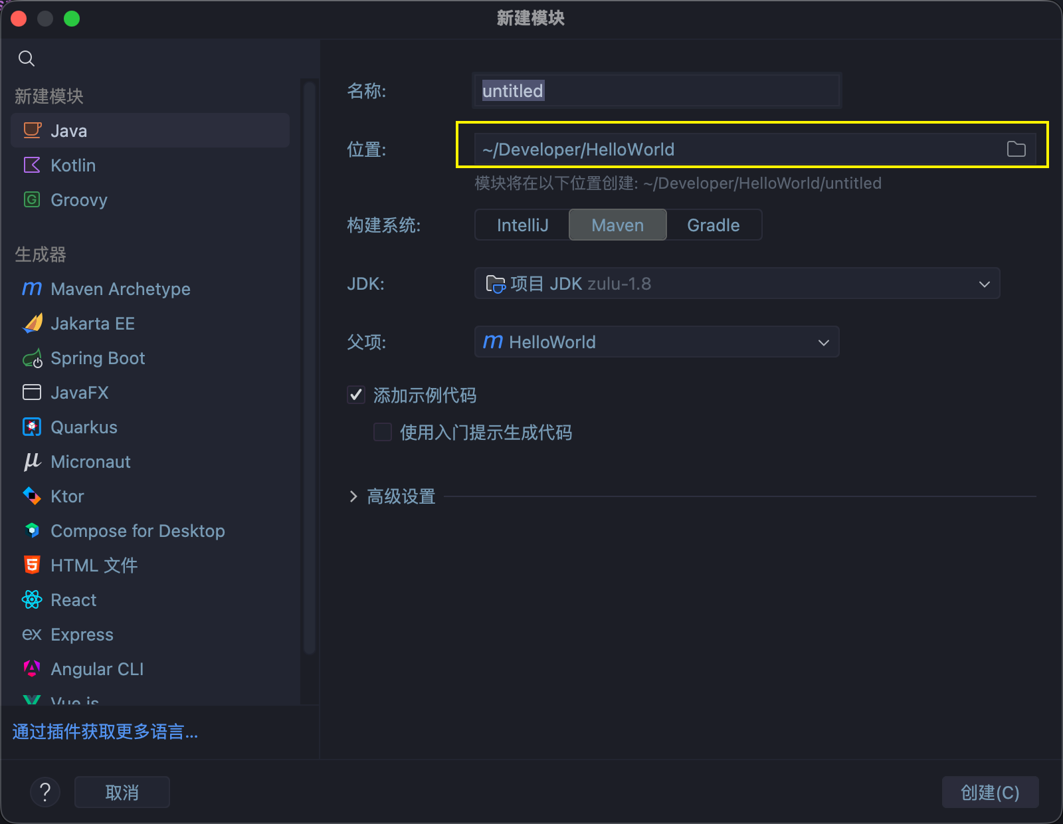The image size is (1063, 824).
Task: Uncheck the 添加示例代码 checkbox
Action: [x=356, y=395]
